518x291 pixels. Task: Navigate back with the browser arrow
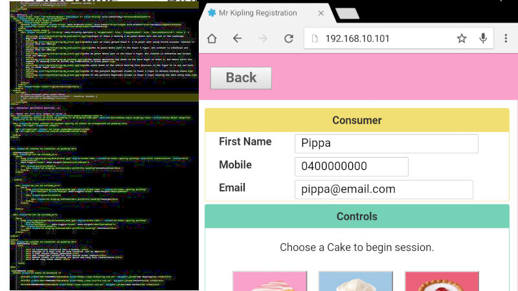237,39
